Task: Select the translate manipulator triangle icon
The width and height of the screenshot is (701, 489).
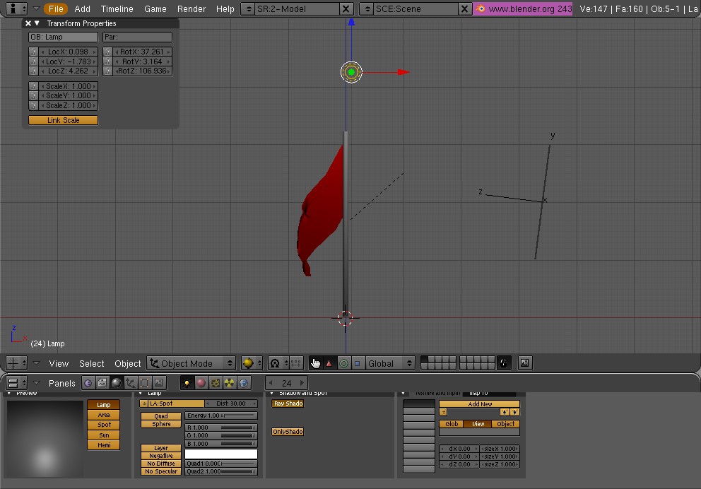Action: [x=329, y=363]
